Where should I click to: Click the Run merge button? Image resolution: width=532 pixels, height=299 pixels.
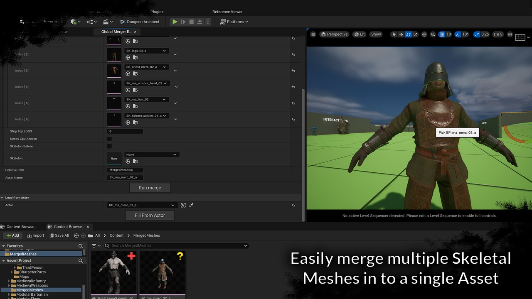point(150,188)
